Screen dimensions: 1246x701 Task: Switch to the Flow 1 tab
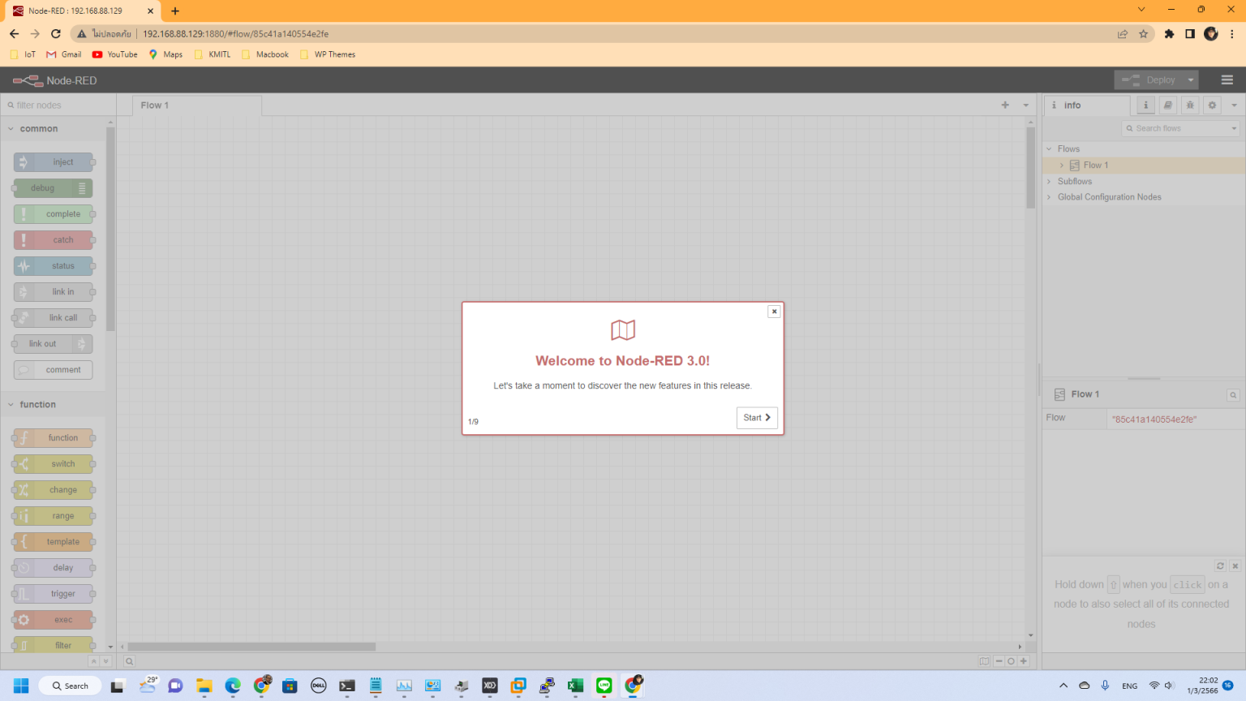[x=155, y=105]
